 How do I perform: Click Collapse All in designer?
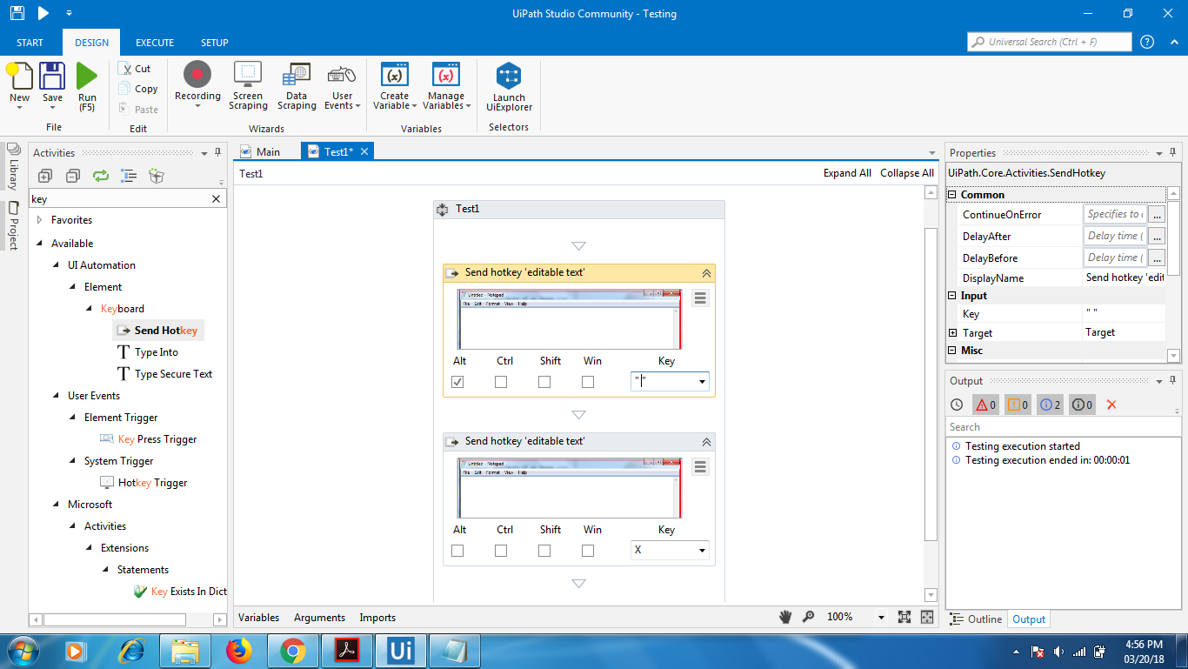point(907,173)
